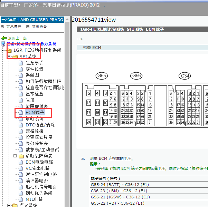Open the 系统图 tree item
The width and height of the screenshot is (208, 207).
point(32,75)
